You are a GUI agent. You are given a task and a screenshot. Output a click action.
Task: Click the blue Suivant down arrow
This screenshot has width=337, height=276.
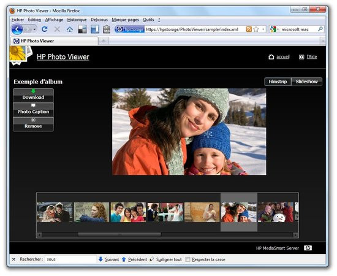click(100, 259)
